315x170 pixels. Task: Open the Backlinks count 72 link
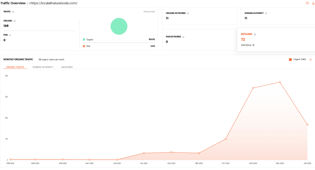pos(243,40)
